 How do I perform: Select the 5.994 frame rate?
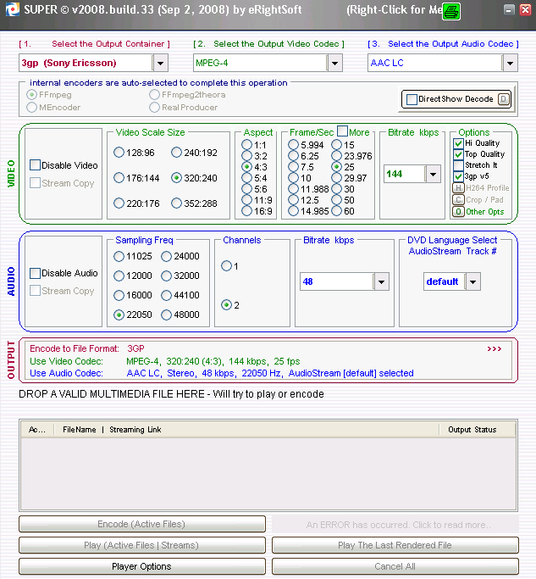click(293, 145)
